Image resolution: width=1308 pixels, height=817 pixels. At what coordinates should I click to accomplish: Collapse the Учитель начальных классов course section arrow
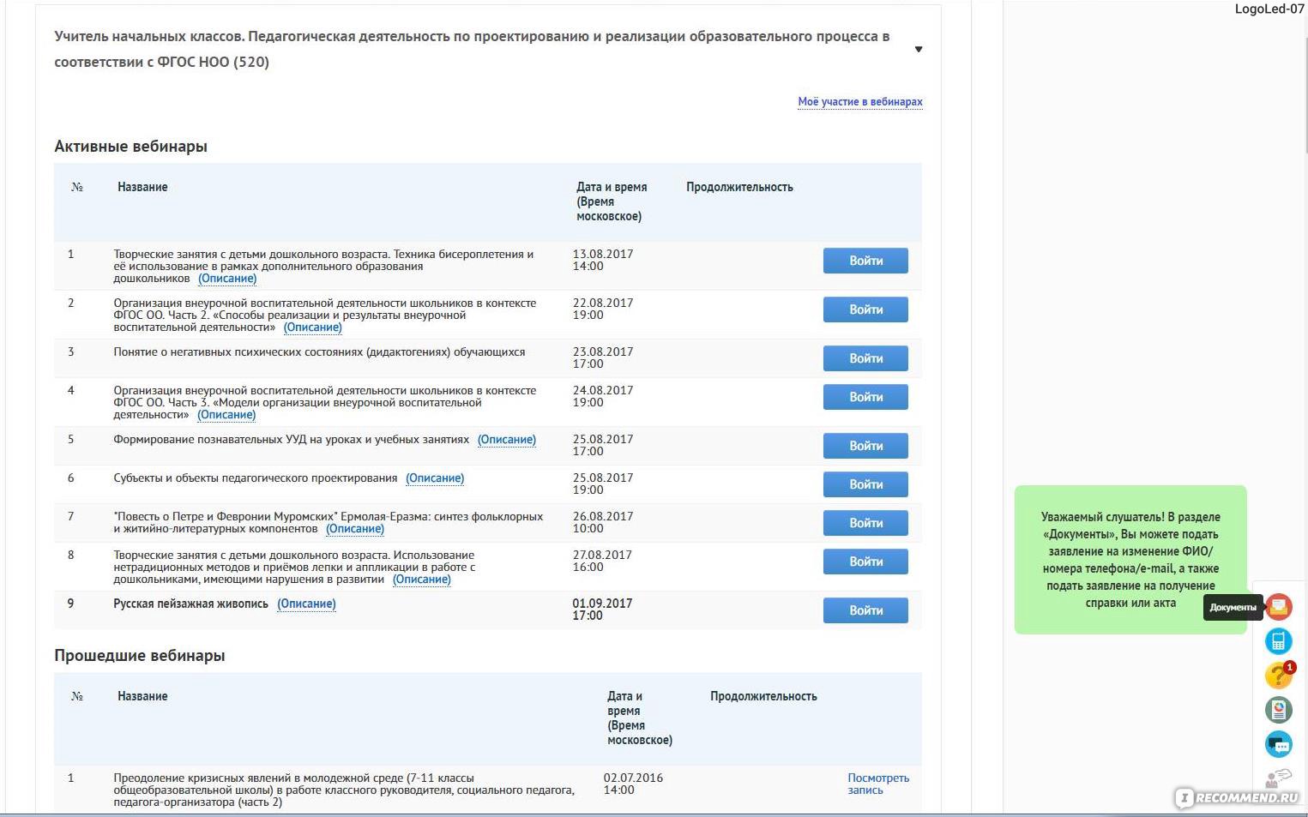pos(919,49)
